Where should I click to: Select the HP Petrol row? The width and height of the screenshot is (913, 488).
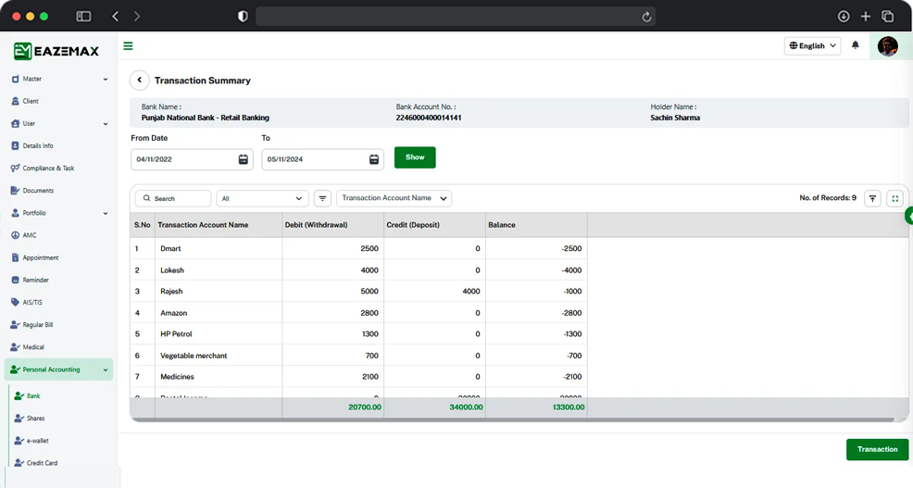tap(358, 334)
